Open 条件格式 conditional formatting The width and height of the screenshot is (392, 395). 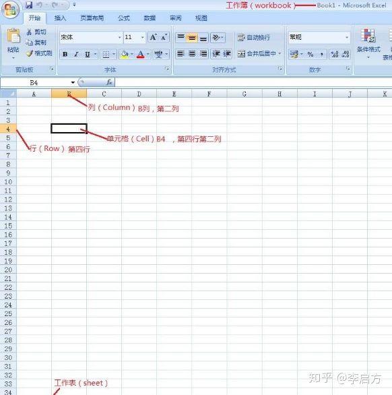368,44
